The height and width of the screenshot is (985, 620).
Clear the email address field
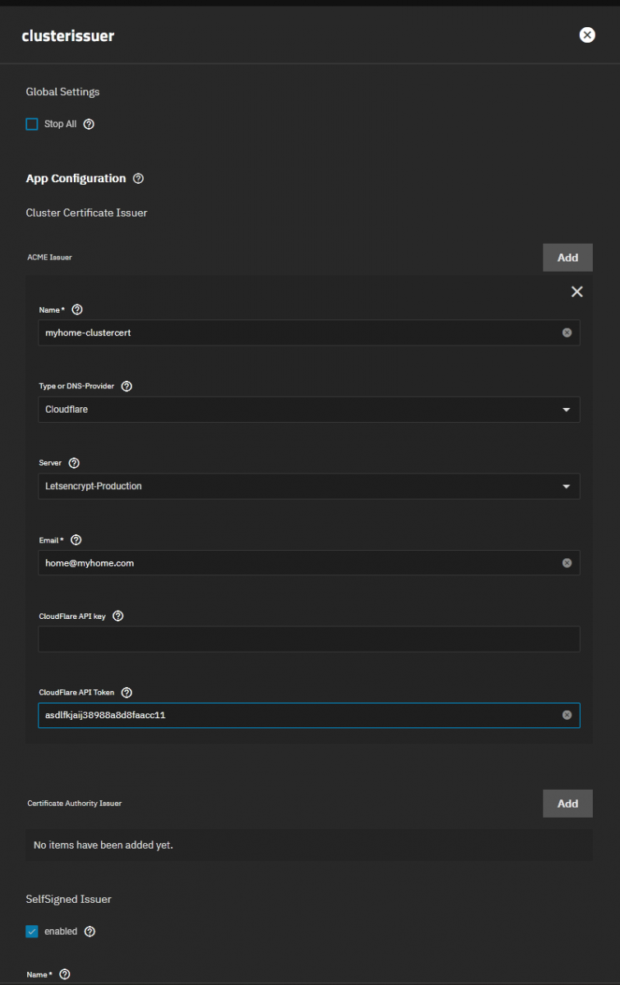click(x=567, y=563)
